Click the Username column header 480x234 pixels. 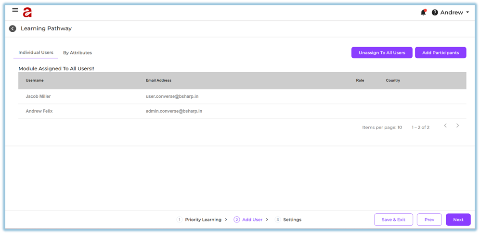[x=35, y=80]
